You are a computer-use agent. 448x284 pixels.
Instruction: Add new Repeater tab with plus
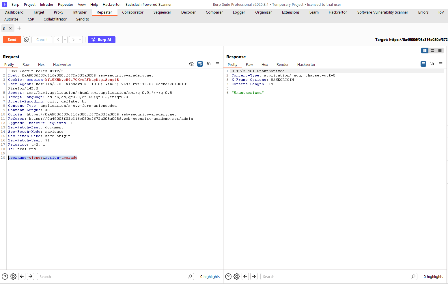[x=19, y=28]
